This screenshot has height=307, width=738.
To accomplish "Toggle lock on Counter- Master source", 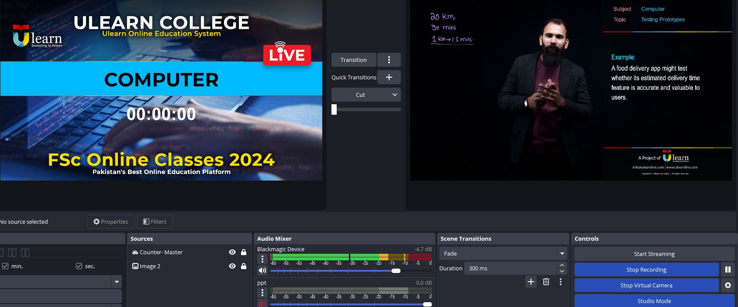I will tap(244, 252).
